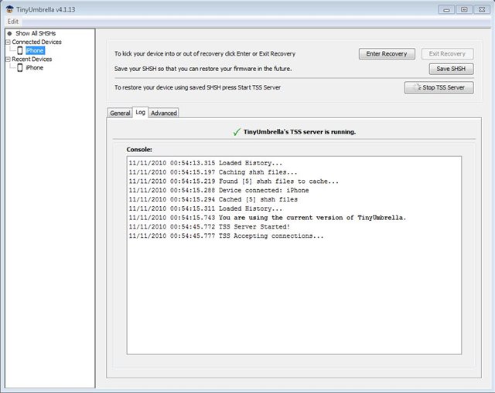Screen dimensions: 495x393
Task: Switch to the Advanced tab
Action: coord(164,113)
